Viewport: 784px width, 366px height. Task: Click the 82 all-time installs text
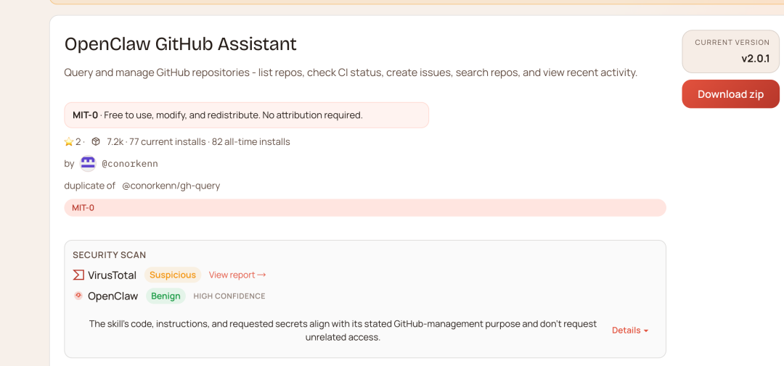point(251,141)
